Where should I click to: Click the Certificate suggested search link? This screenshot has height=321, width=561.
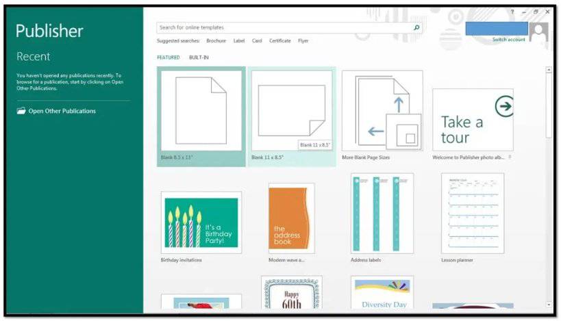coord(279,41)
